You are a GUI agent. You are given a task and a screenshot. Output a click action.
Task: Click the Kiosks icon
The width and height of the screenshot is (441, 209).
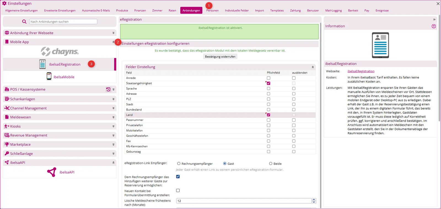(x=7, y=126)
